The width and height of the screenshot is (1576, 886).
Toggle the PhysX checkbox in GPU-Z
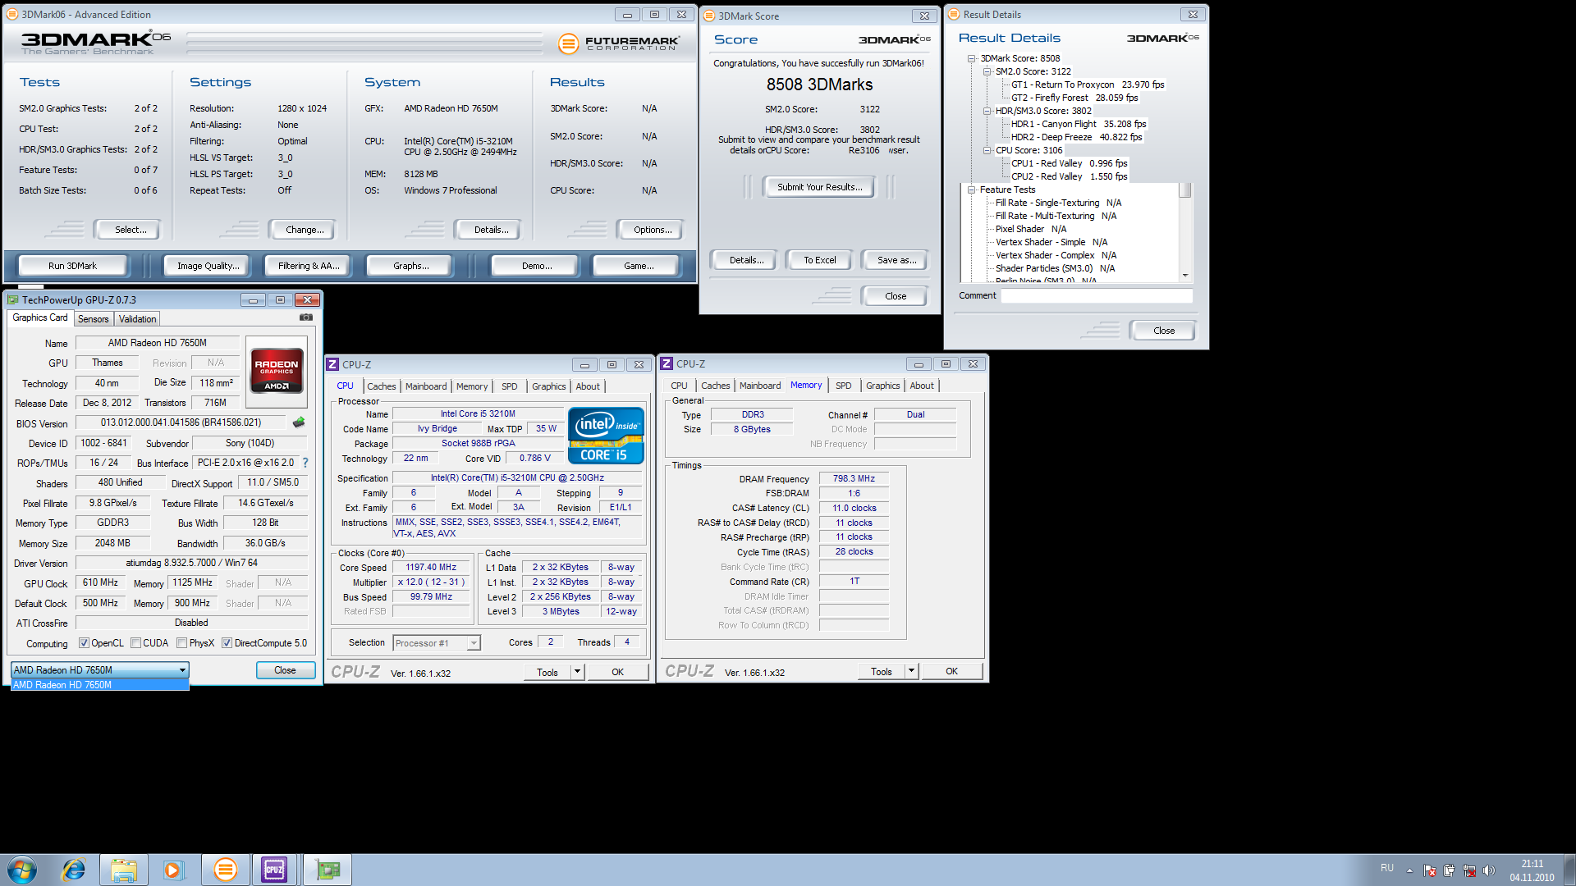click(181, 643)
